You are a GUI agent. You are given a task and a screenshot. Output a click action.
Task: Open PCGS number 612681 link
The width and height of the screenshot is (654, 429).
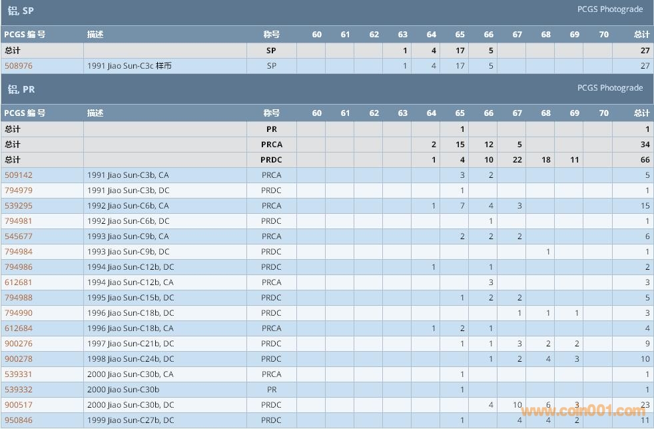coord(19,282)
